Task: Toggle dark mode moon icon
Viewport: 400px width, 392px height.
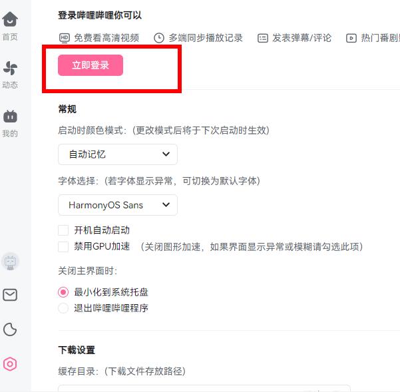Action: click(10, 329)
